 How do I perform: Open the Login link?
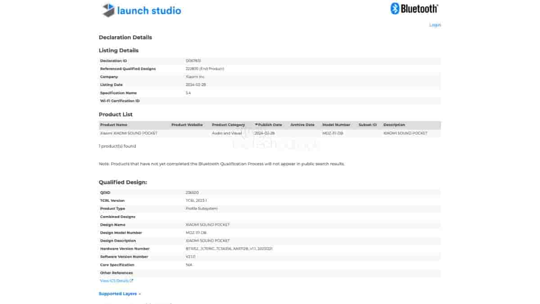[435, 25]
